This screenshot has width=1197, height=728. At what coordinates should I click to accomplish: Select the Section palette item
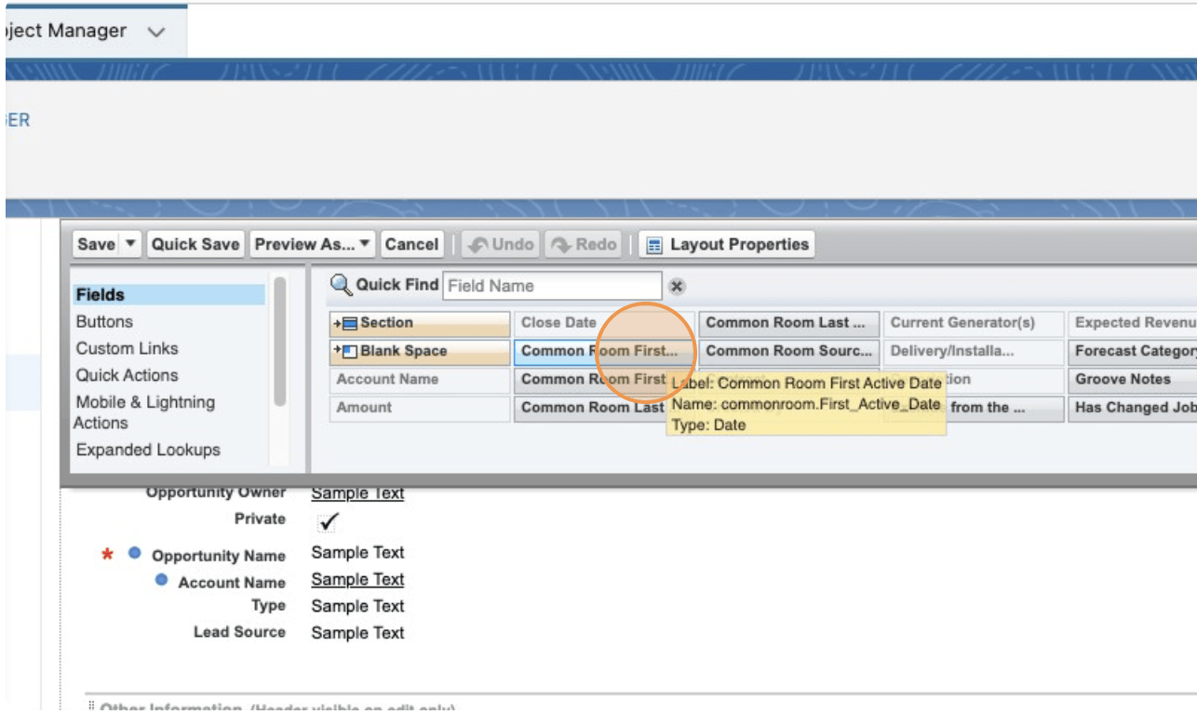point(420,323)
